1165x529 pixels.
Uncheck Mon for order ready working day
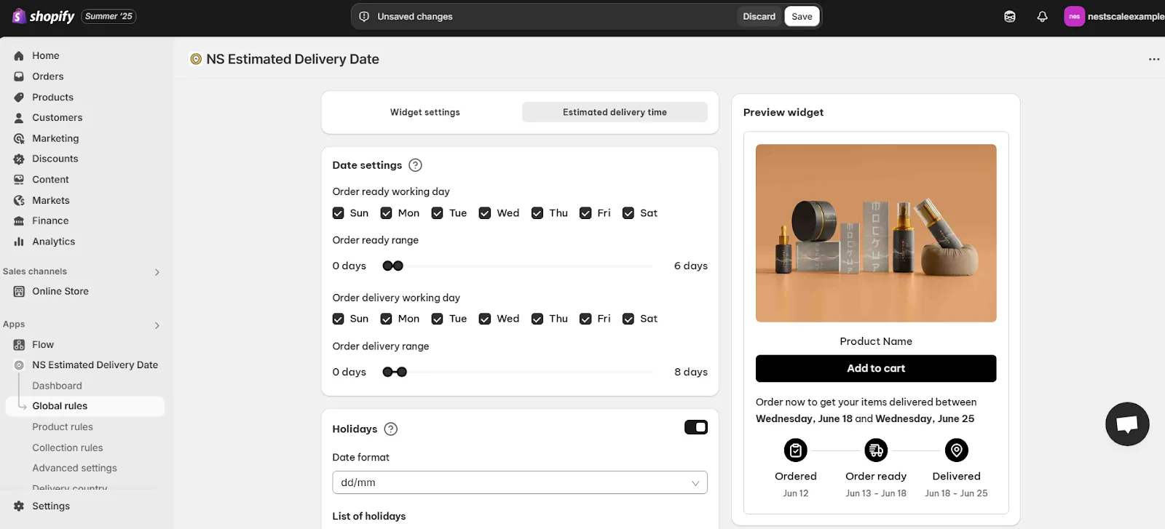pos(386,213)
